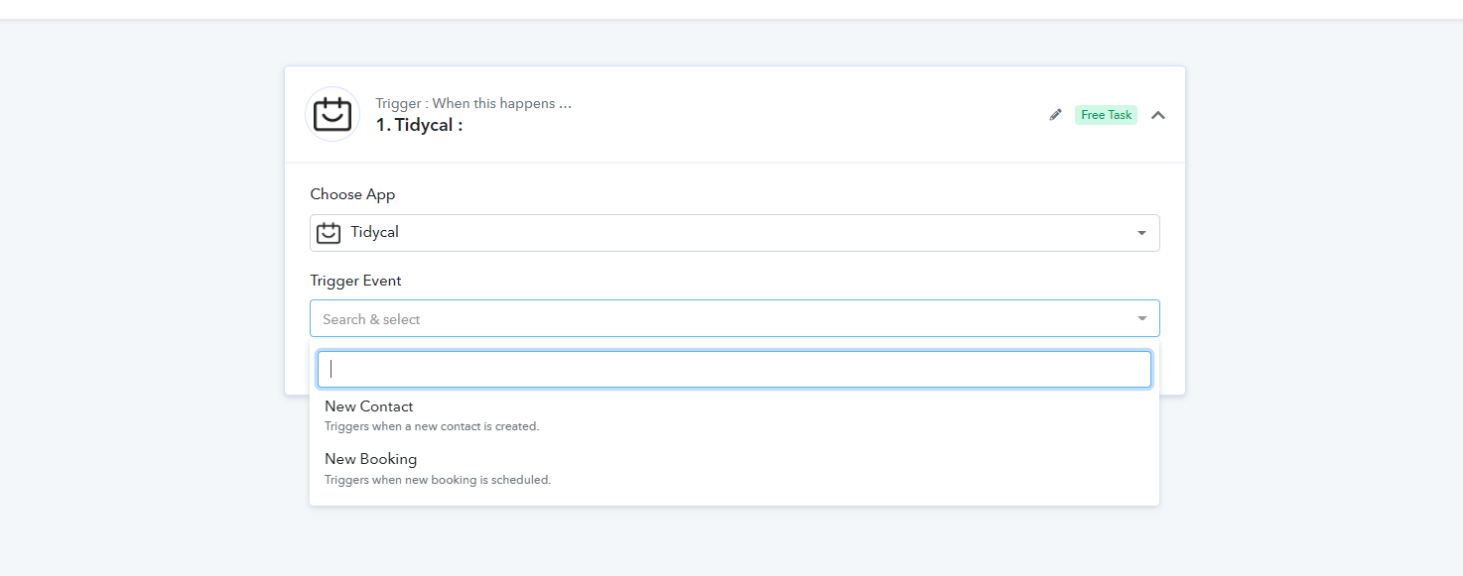Screen dimensions: 1463x576
Task: Click 'Triggers when new booking is scheduled' description
Action: (438, 480)
